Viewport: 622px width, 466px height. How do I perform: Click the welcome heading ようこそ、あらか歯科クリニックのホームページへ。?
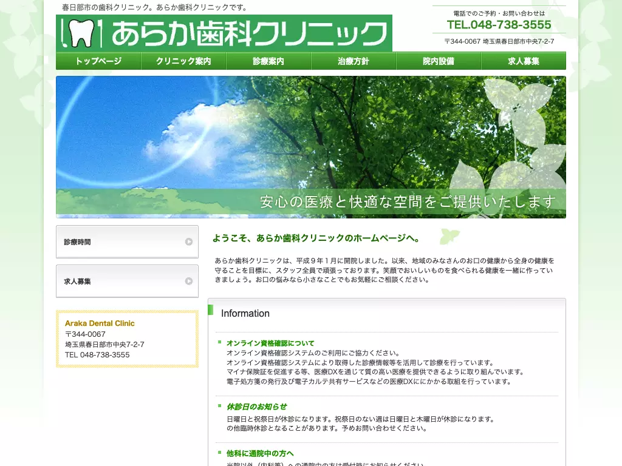(316, 238)
